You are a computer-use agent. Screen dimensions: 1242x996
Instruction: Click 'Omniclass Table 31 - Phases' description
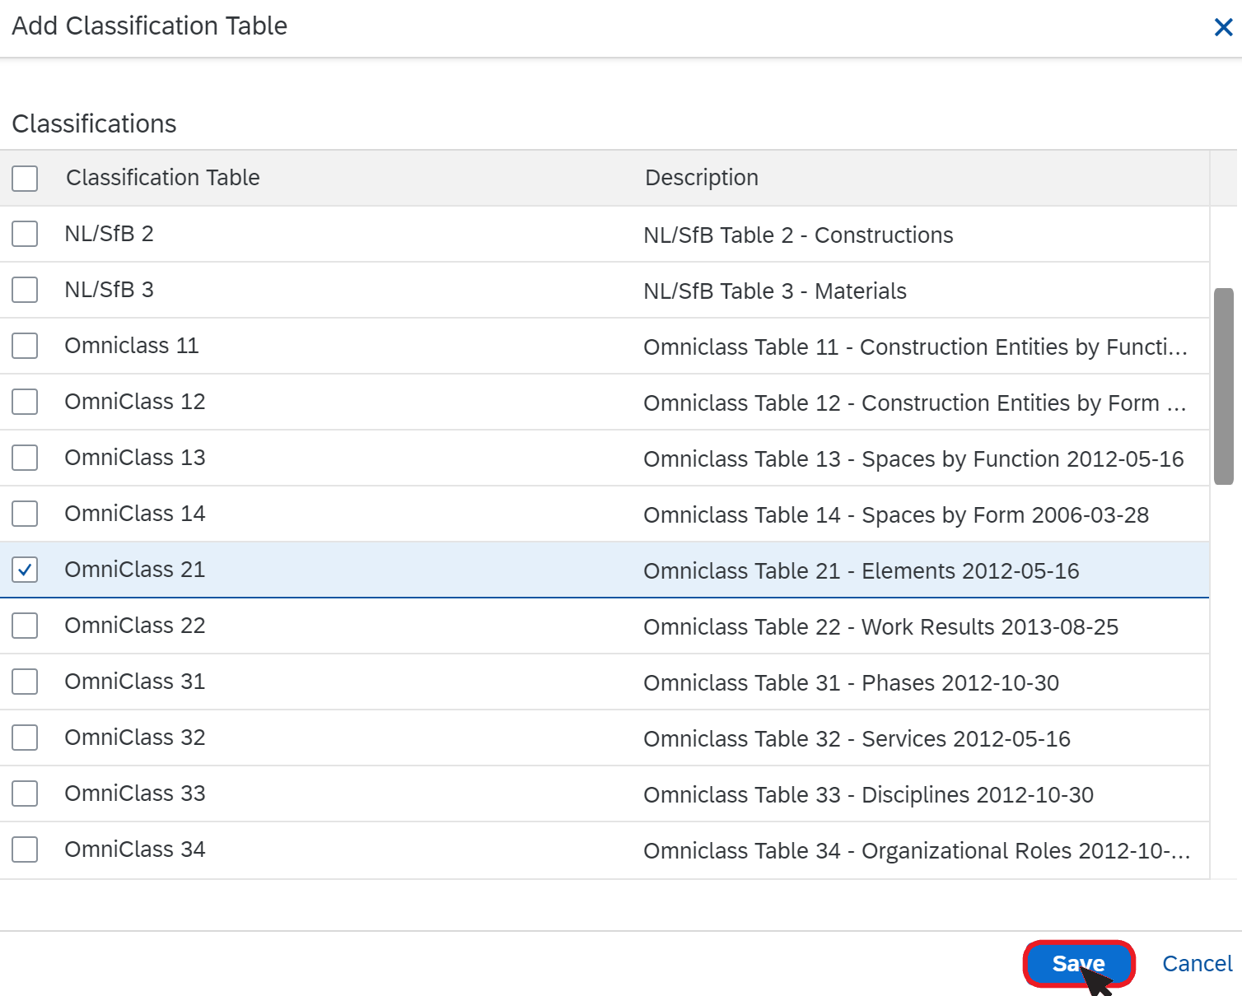tap(852, 683)
